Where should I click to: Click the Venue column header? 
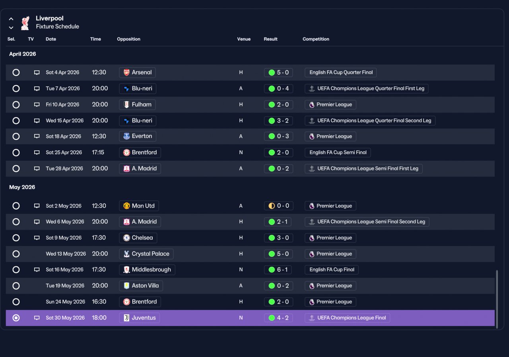[x=244, y=39]
